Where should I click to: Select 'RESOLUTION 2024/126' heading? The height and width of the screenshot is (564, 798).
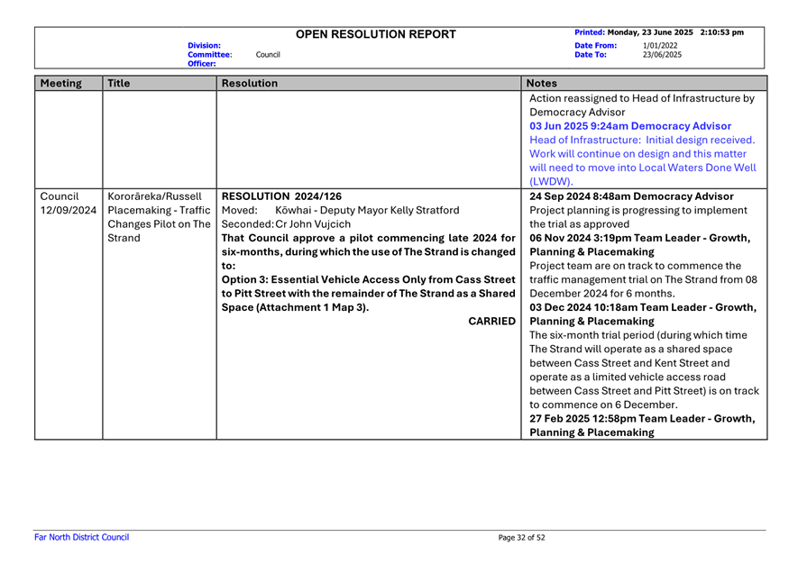point(281,196)
